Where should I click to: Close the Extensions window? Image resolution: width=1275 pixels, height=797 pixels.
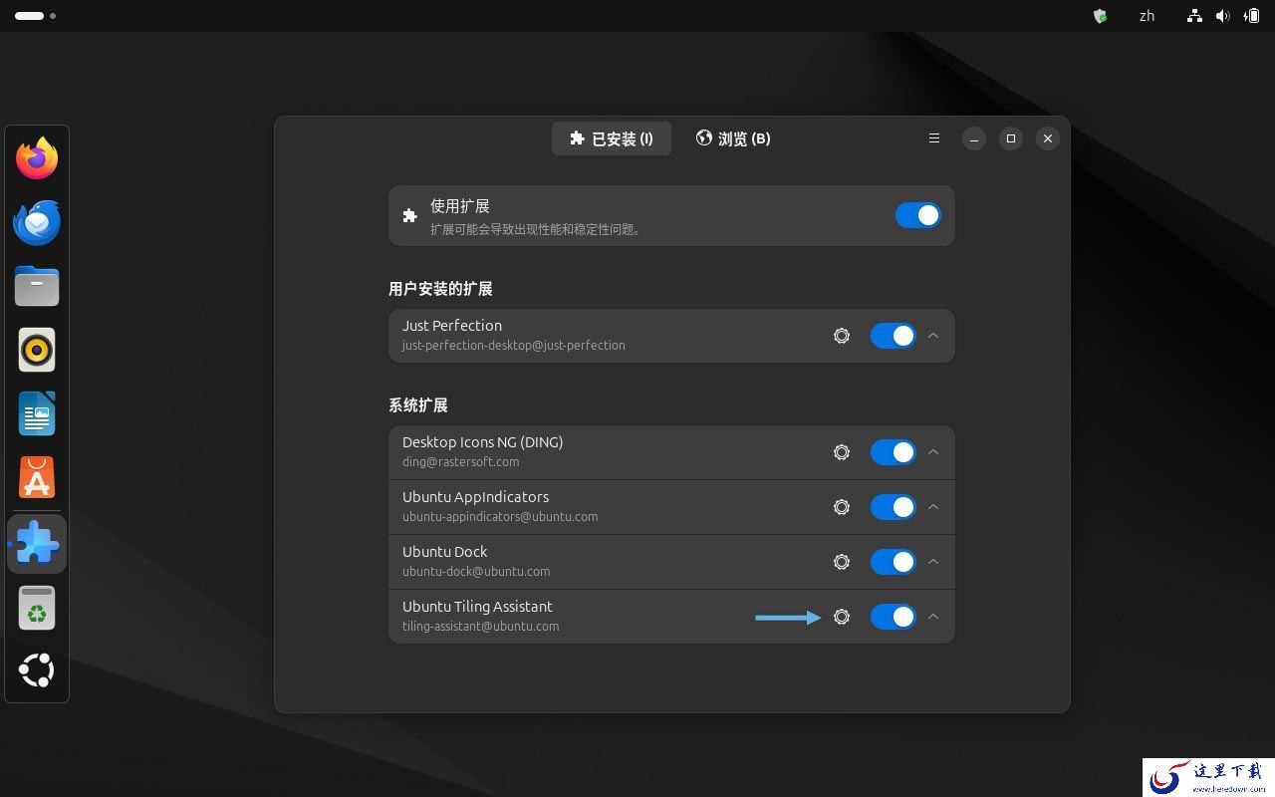pos(1048,138)
